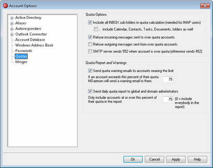Click the warning email percent field

click(168, 79)
